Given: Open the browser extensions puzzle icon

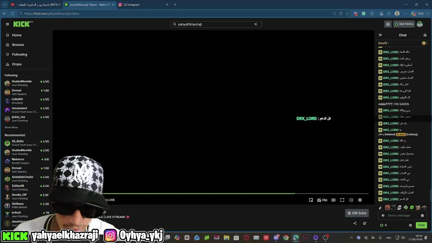Looking at the screenshot, I should pos(372,13).
